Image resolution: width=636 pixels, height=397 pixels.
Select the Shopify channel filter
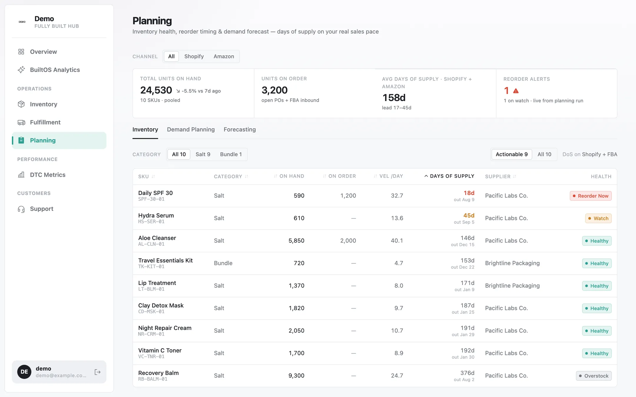tap(194, 56)
